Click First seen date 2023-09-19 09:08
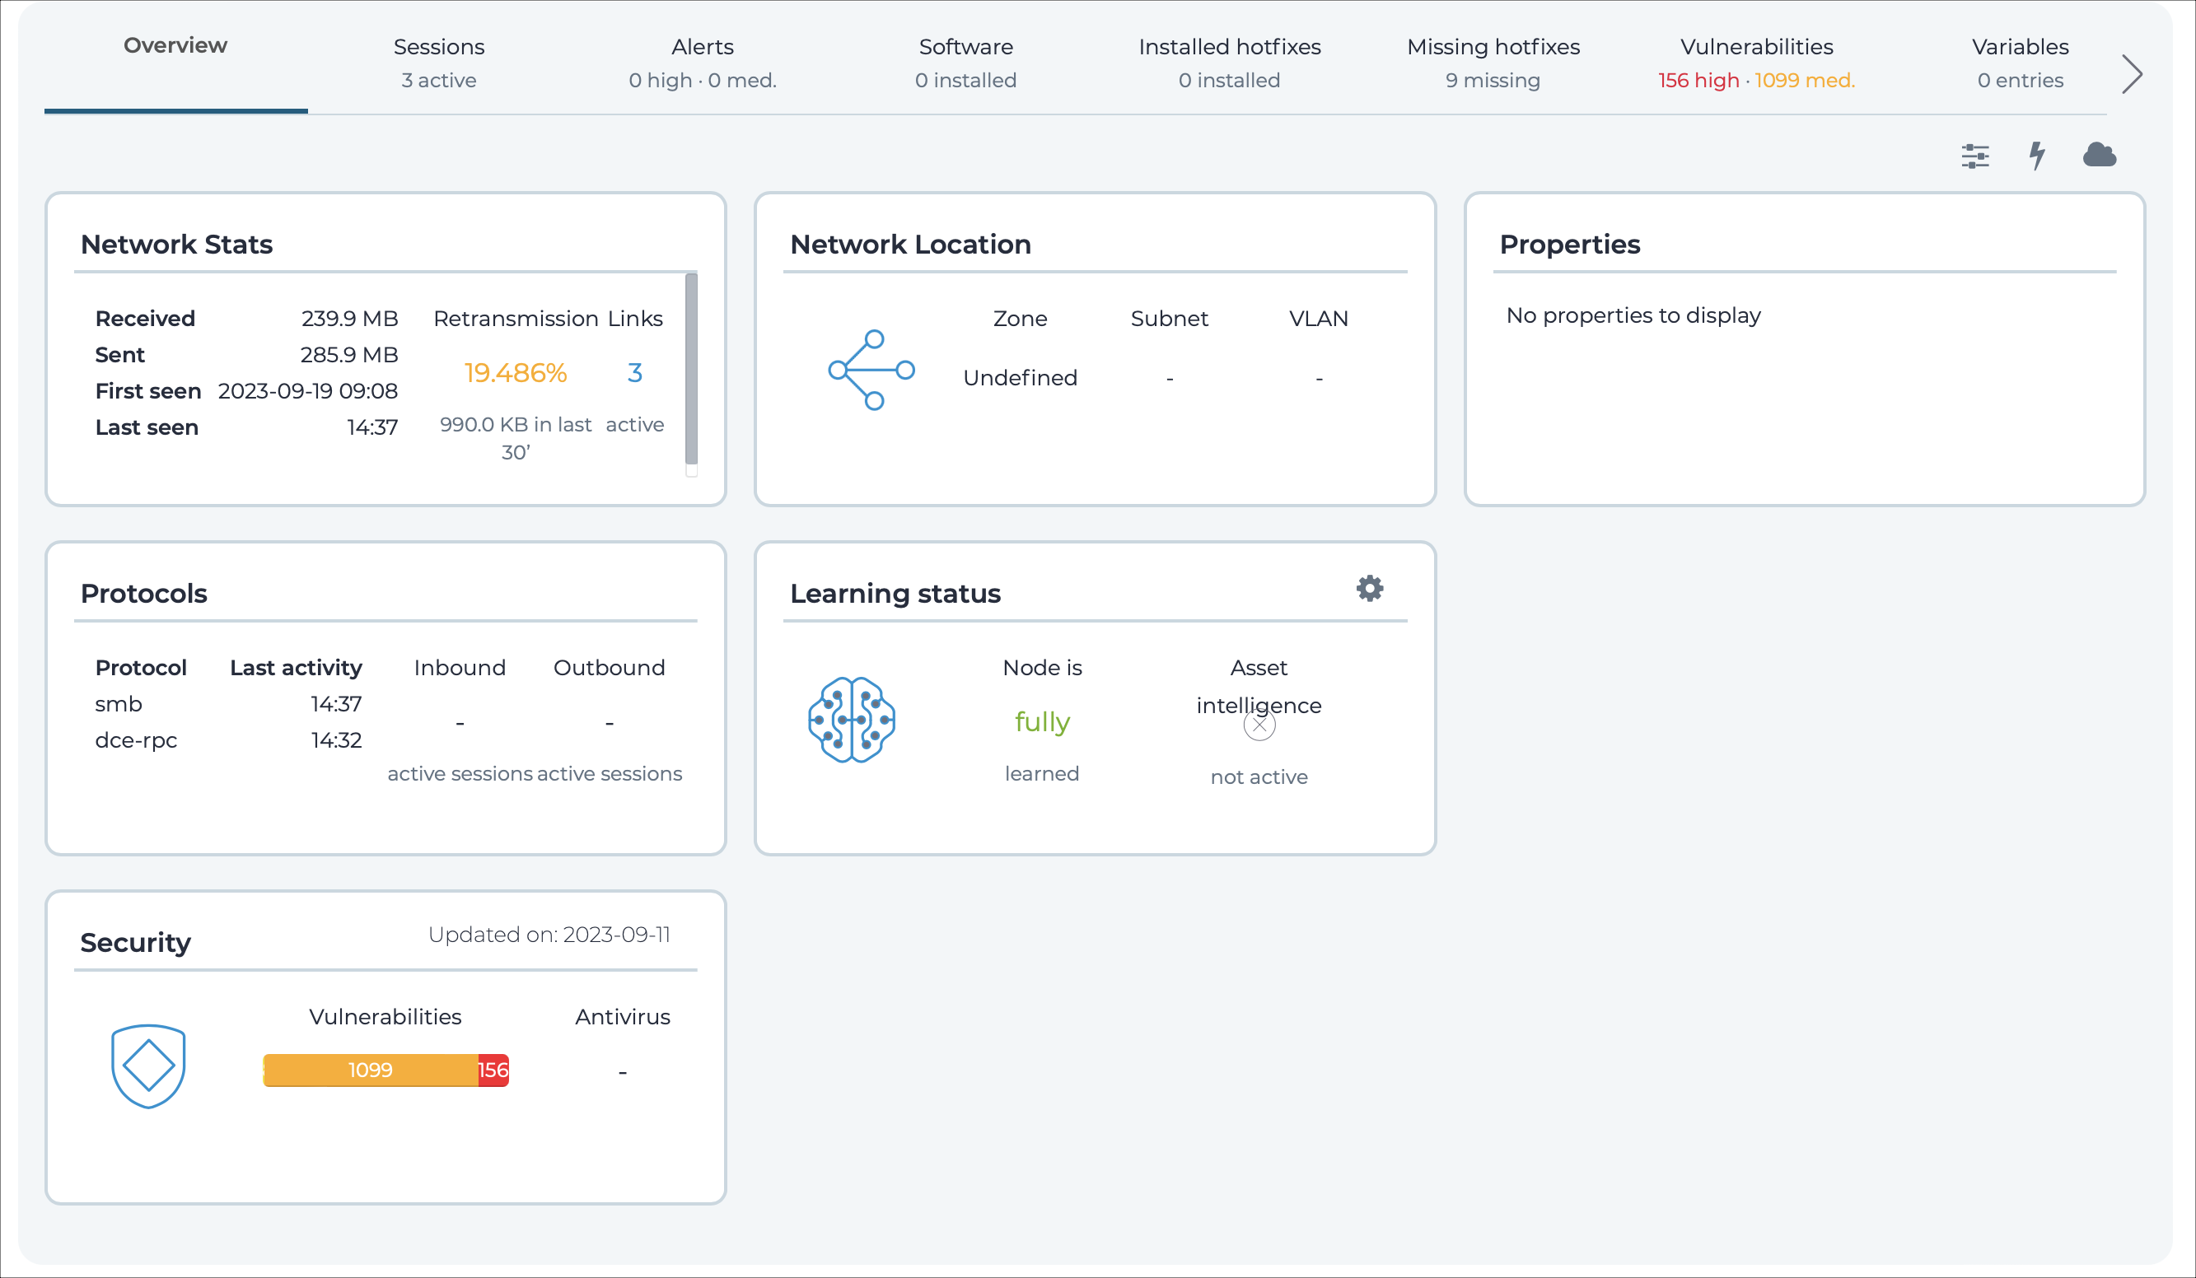Screen dimensions: 2196x1278 (x=307, y=391)
